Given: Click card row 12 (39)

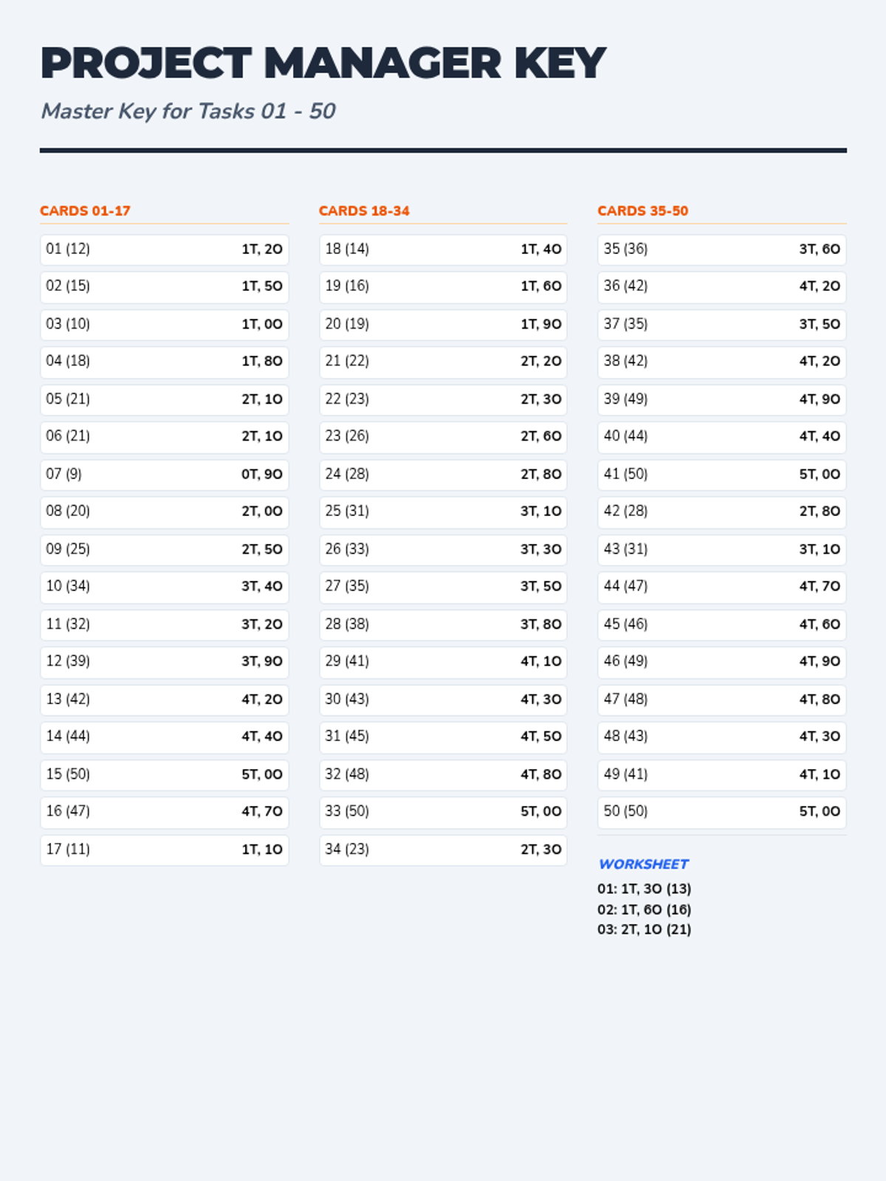Looking at the screenshot, I should (x=164, y=661).
